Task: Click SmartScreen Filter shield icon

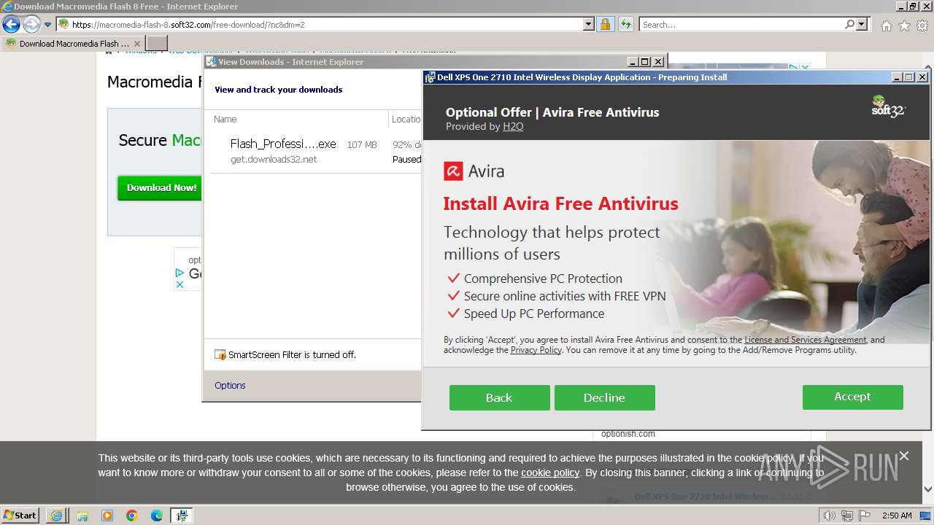Action: click(220, 355)
